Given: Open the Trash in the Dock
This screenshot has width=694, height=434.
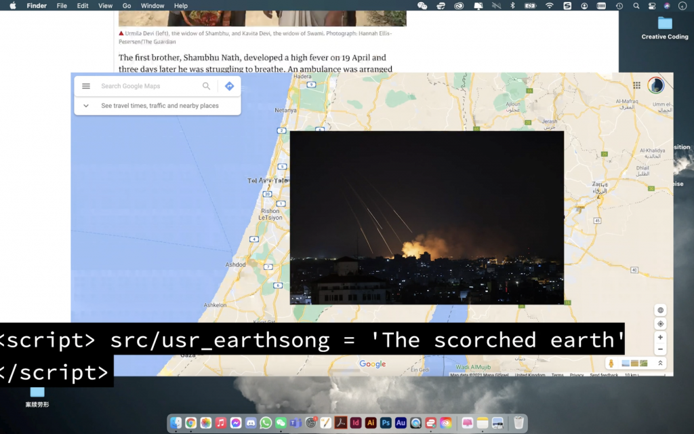Looking at the screenshot, I should tap(518, 423).
